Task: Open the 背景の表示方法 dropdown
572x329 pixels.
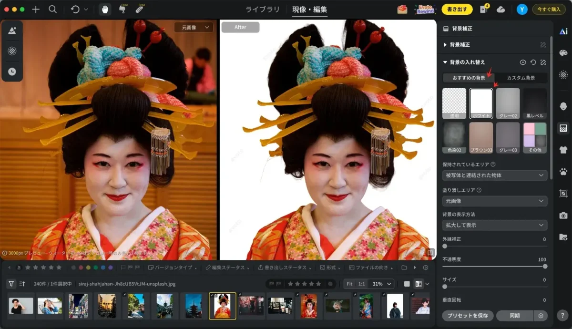Action: click(494, 225)
